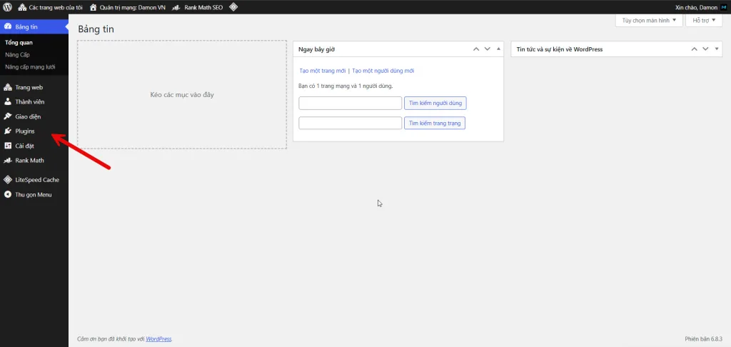The image size is (731, 347).
Task: Click the WordPress logo in admin bar
Action: (8, 7)
